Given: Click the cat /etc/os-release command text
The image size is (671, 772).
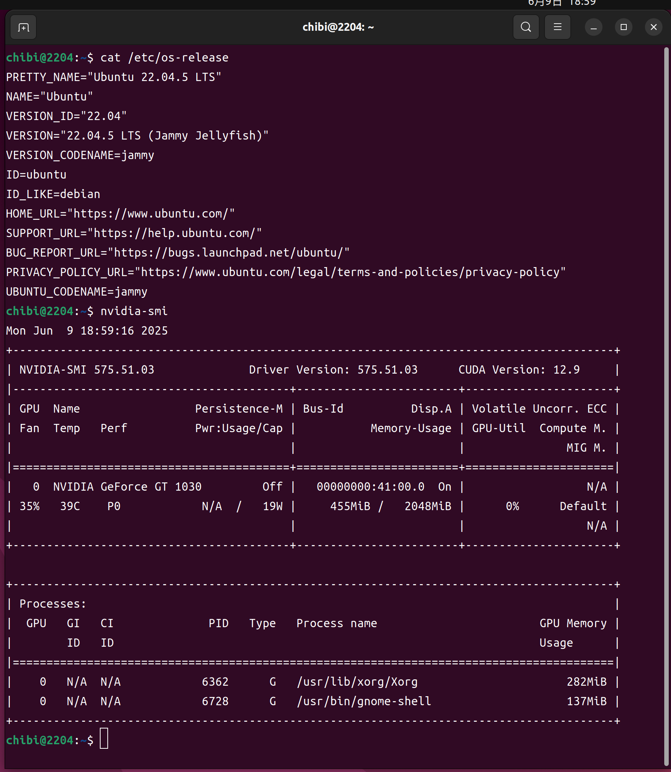Looking at the screenshot, I should click(164, 58).
